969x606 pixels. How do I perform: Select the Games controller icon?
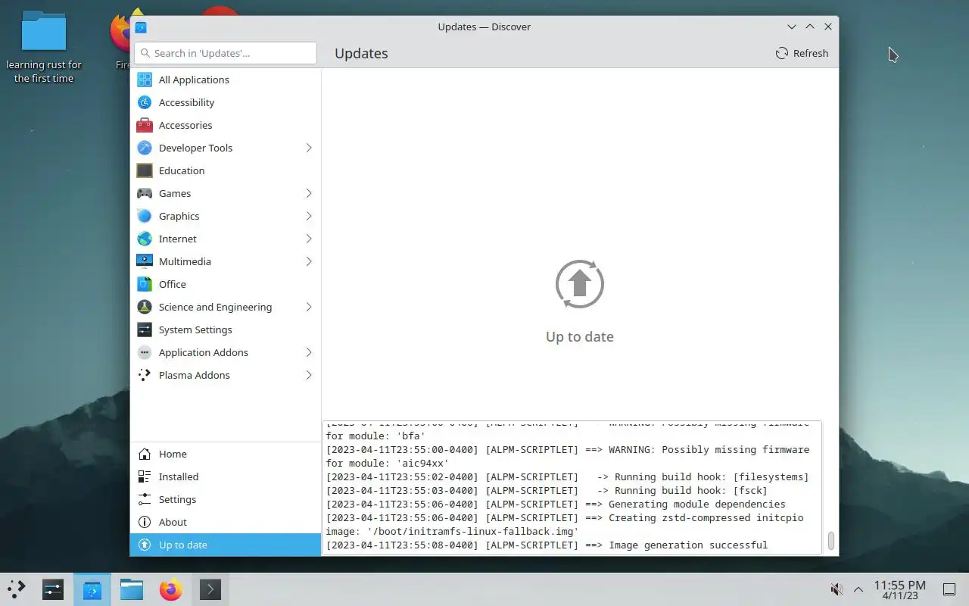144,193
